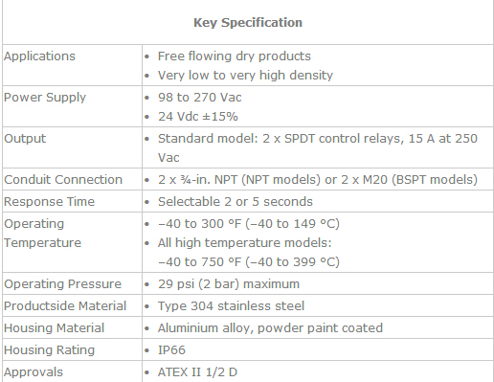Click the Free flowing dry products text
The image size is (494, 382).
pos(235,56)
